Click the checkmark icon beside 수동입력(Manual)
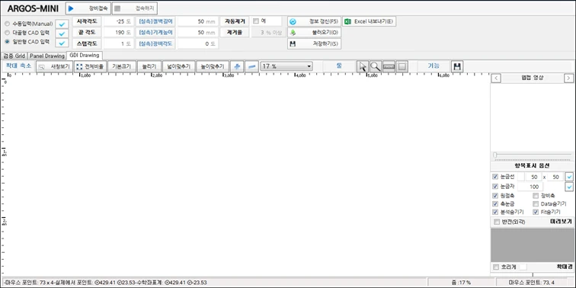The image size is (576, 288). click(62, 24)
